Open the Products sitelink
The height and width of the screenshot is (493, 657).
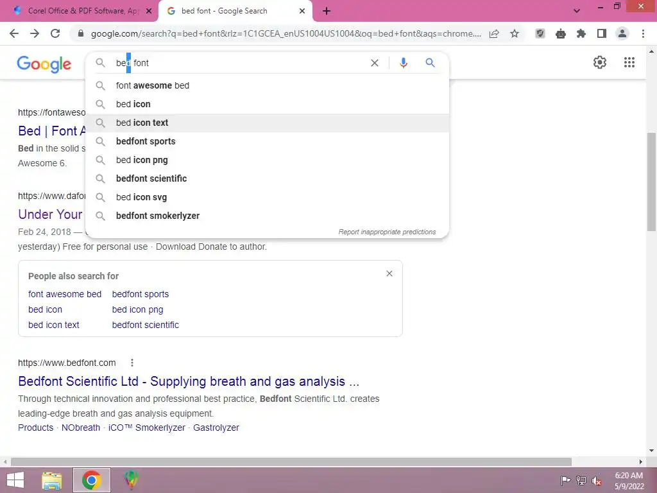tap(36, 428)
